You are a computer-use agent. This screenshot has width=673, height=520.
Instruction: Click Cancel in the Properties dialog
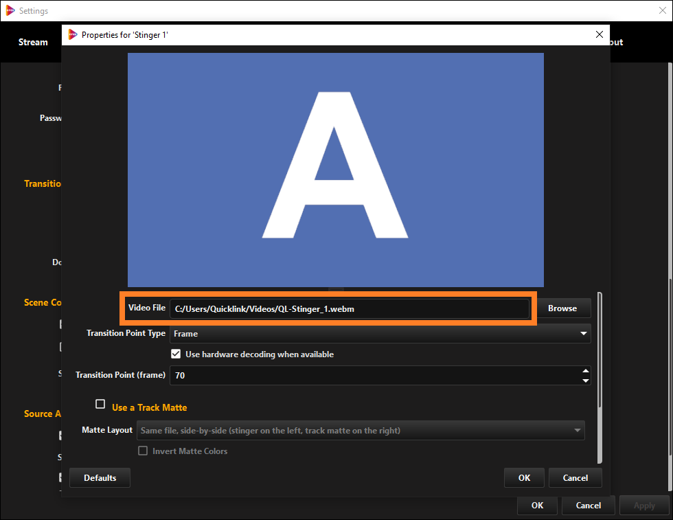click(575, 477)
